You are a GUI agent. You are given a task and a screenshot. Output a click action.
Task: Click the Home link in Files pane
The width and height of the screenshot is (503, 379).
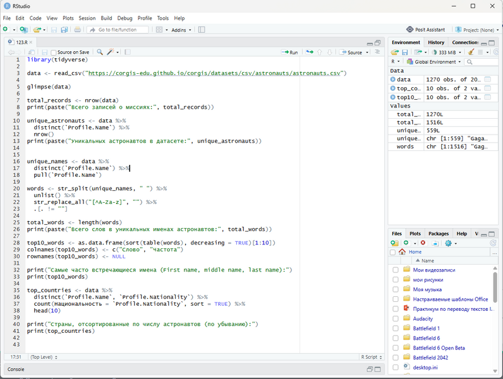(415, 252)
